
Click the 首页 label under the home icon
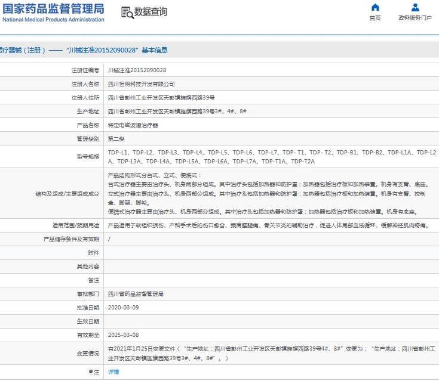click(x=375, y=18)
